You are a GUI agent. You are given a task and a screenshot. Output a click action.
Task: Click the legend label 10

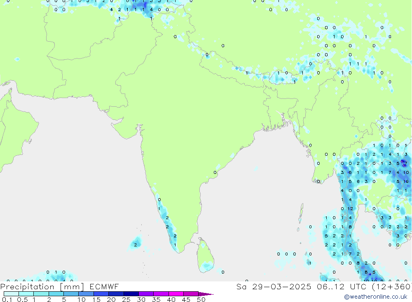(82, 300)
